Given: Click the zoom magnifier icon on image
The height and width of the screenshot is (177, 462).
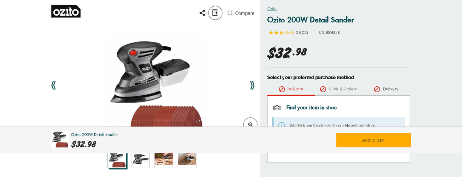Looking at the screenshot, I should (250, 124).
